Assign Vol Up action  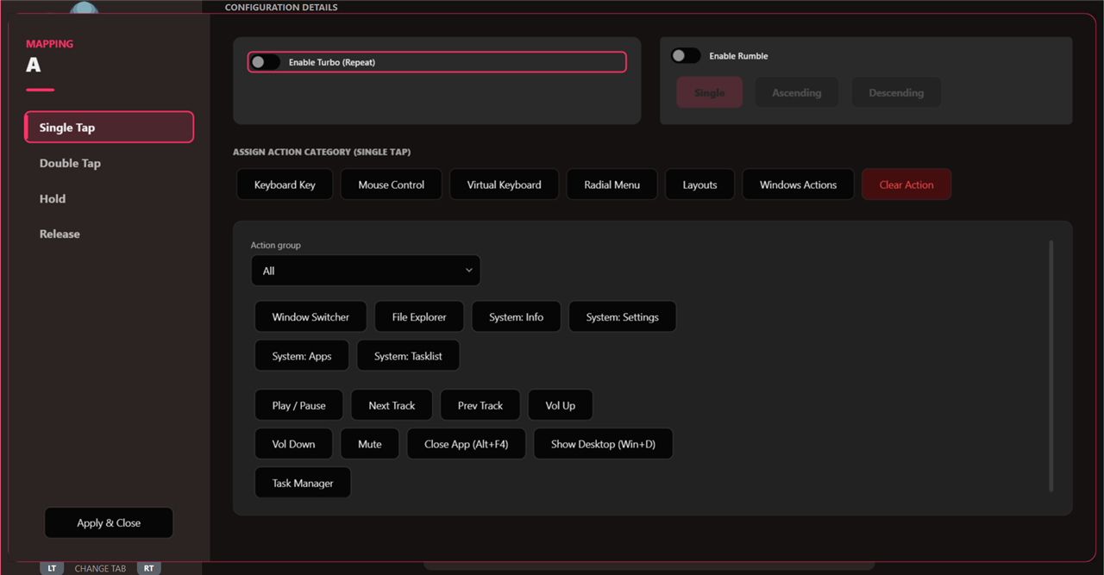tap(561, 405)
